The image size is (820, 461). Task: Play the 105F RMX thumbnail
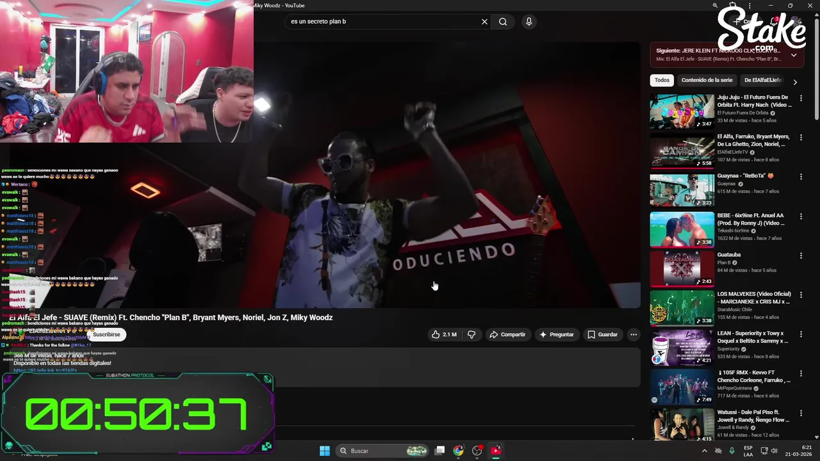pyautogui.click(x=682, y=387)
